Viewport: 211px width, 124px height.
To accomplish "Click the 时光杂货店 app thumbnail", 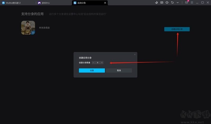I will click(x=28, y=28).
